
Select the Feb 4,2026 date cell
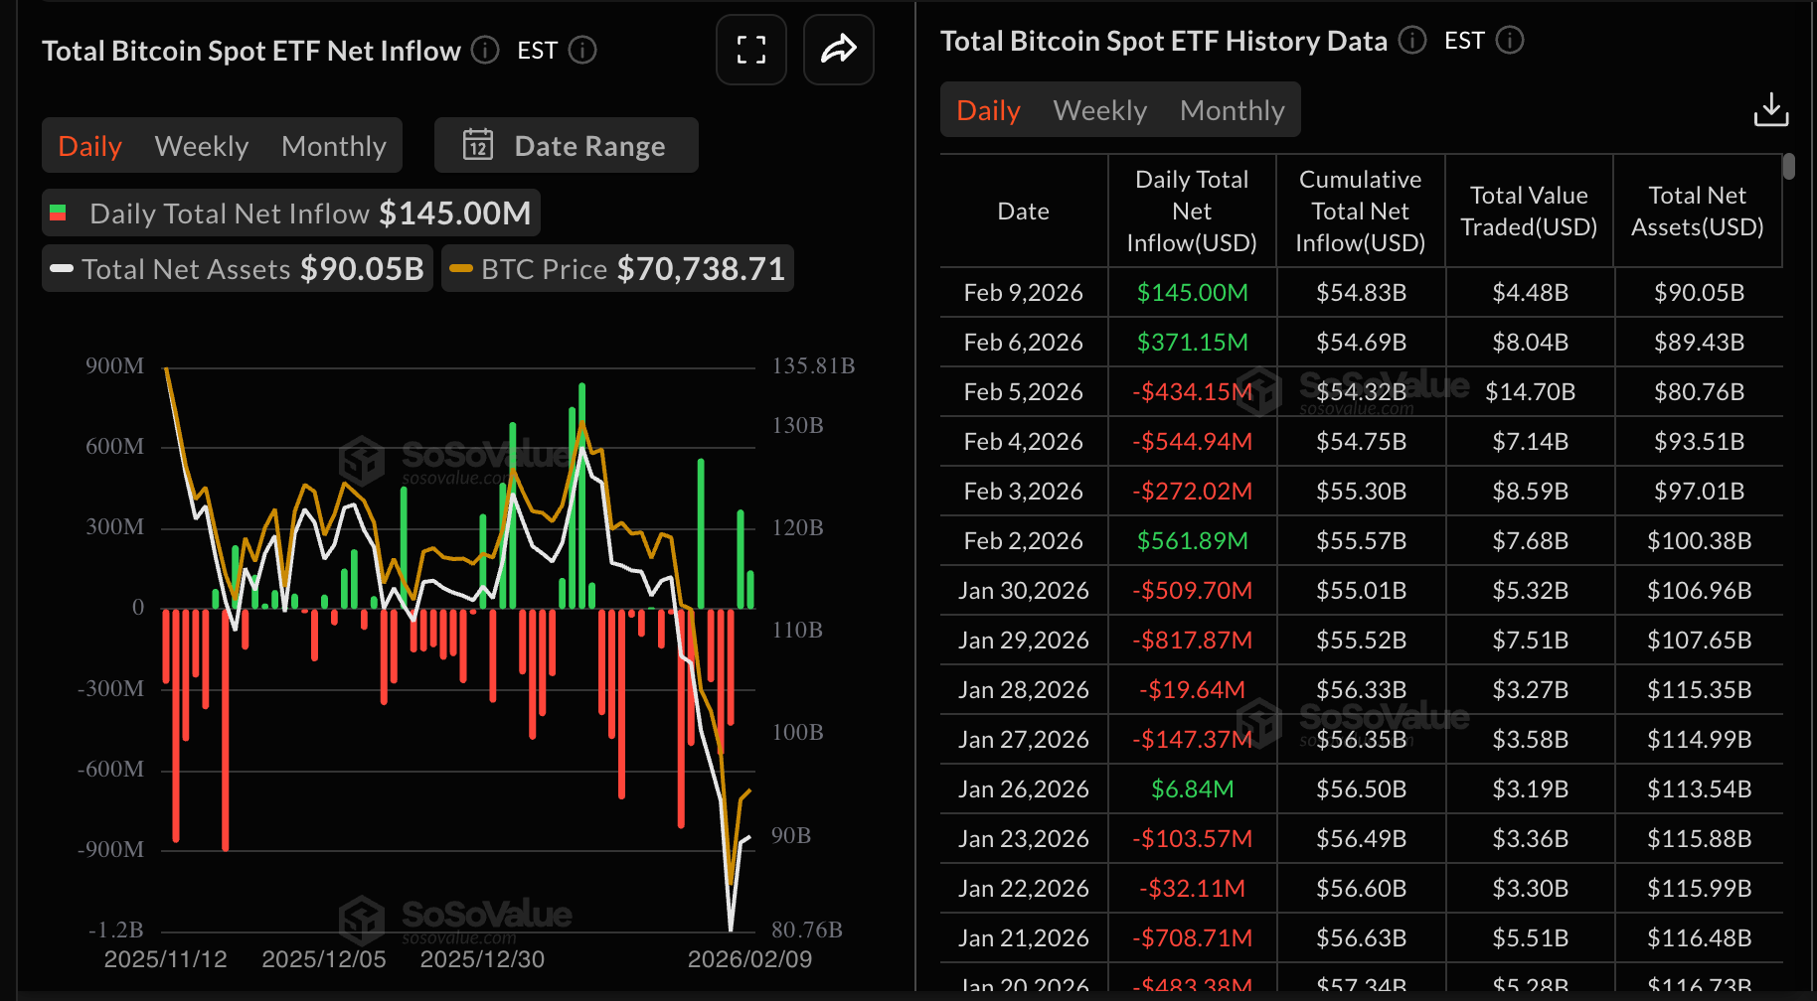coord(1024,441)
